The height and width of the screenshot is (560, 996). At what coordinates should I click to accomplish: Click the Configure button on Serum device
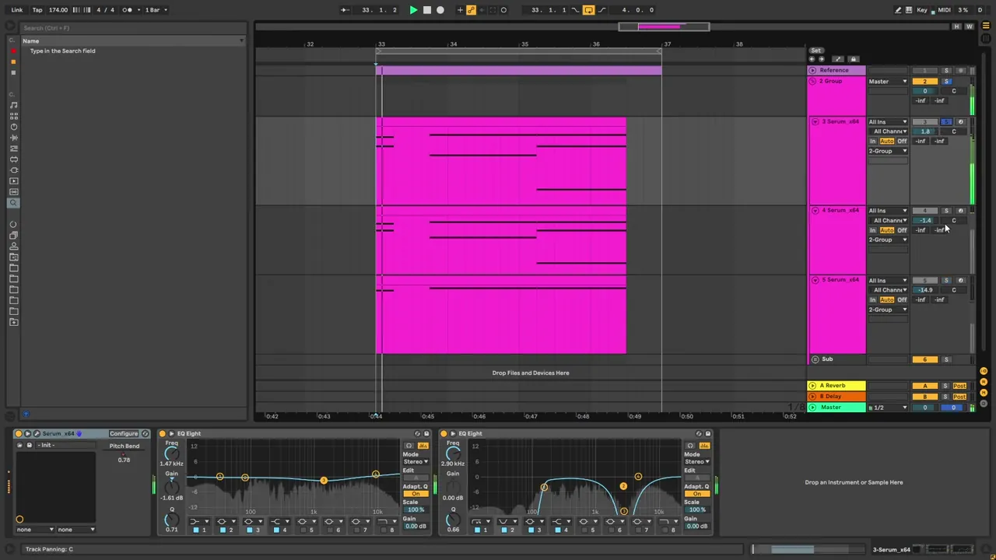point(124,434)
